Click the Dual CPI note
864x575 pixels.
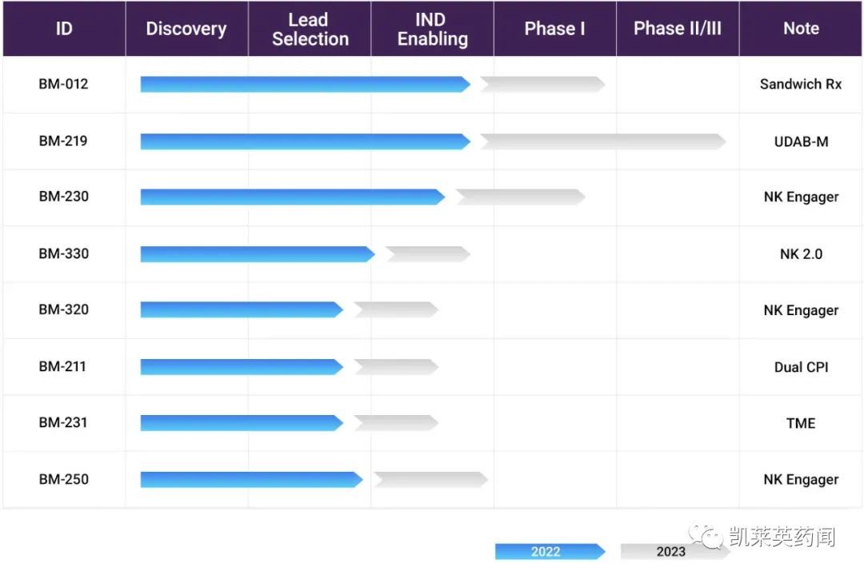801,367
